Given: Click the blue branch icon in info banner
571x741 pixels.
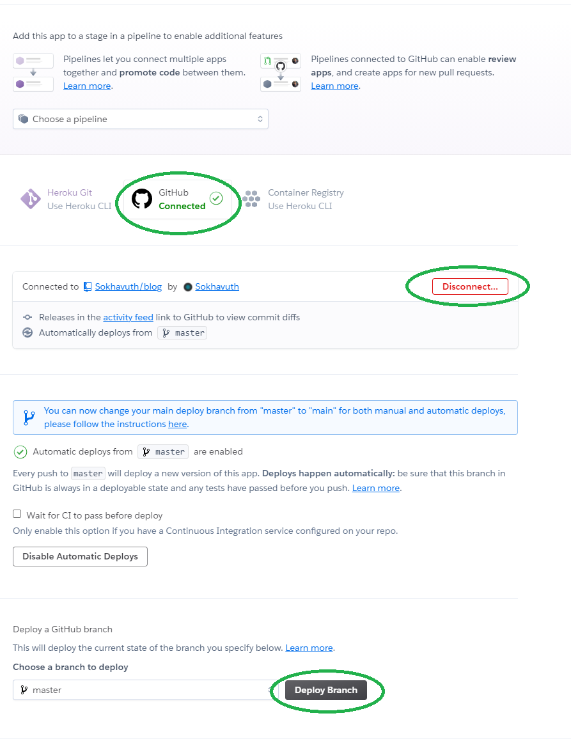Looking at the screenshot, I should coord(29,417).
